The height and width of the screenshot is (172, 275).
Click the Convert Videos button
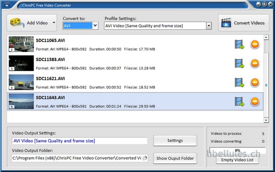point(244,23)
